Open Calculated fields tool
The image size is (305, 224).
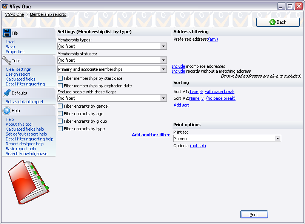(20, 79)
